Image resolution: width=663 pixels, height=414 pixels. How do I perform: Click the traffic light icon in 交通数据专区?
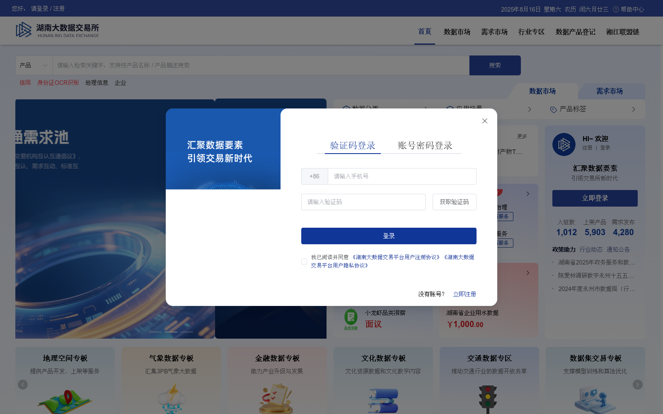pos(488,399)
